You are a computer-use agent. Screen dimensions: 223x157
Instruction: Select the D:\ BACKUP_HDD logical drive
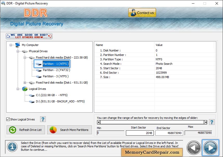(x=60, y=101)
